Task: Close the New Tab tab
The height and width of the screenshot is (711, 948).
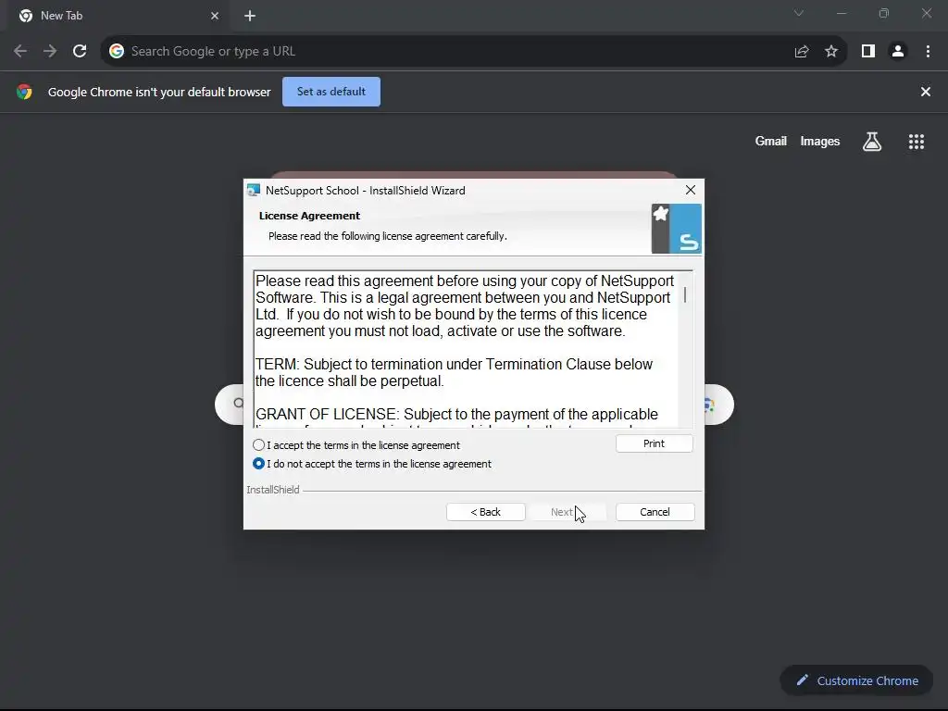Action: [215, 16]
